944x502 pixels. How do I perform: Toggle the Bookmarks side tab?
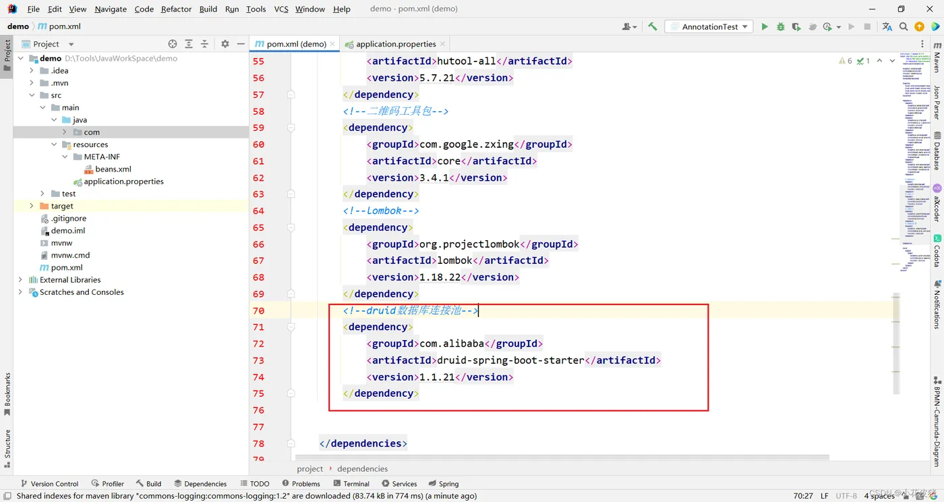7,393
